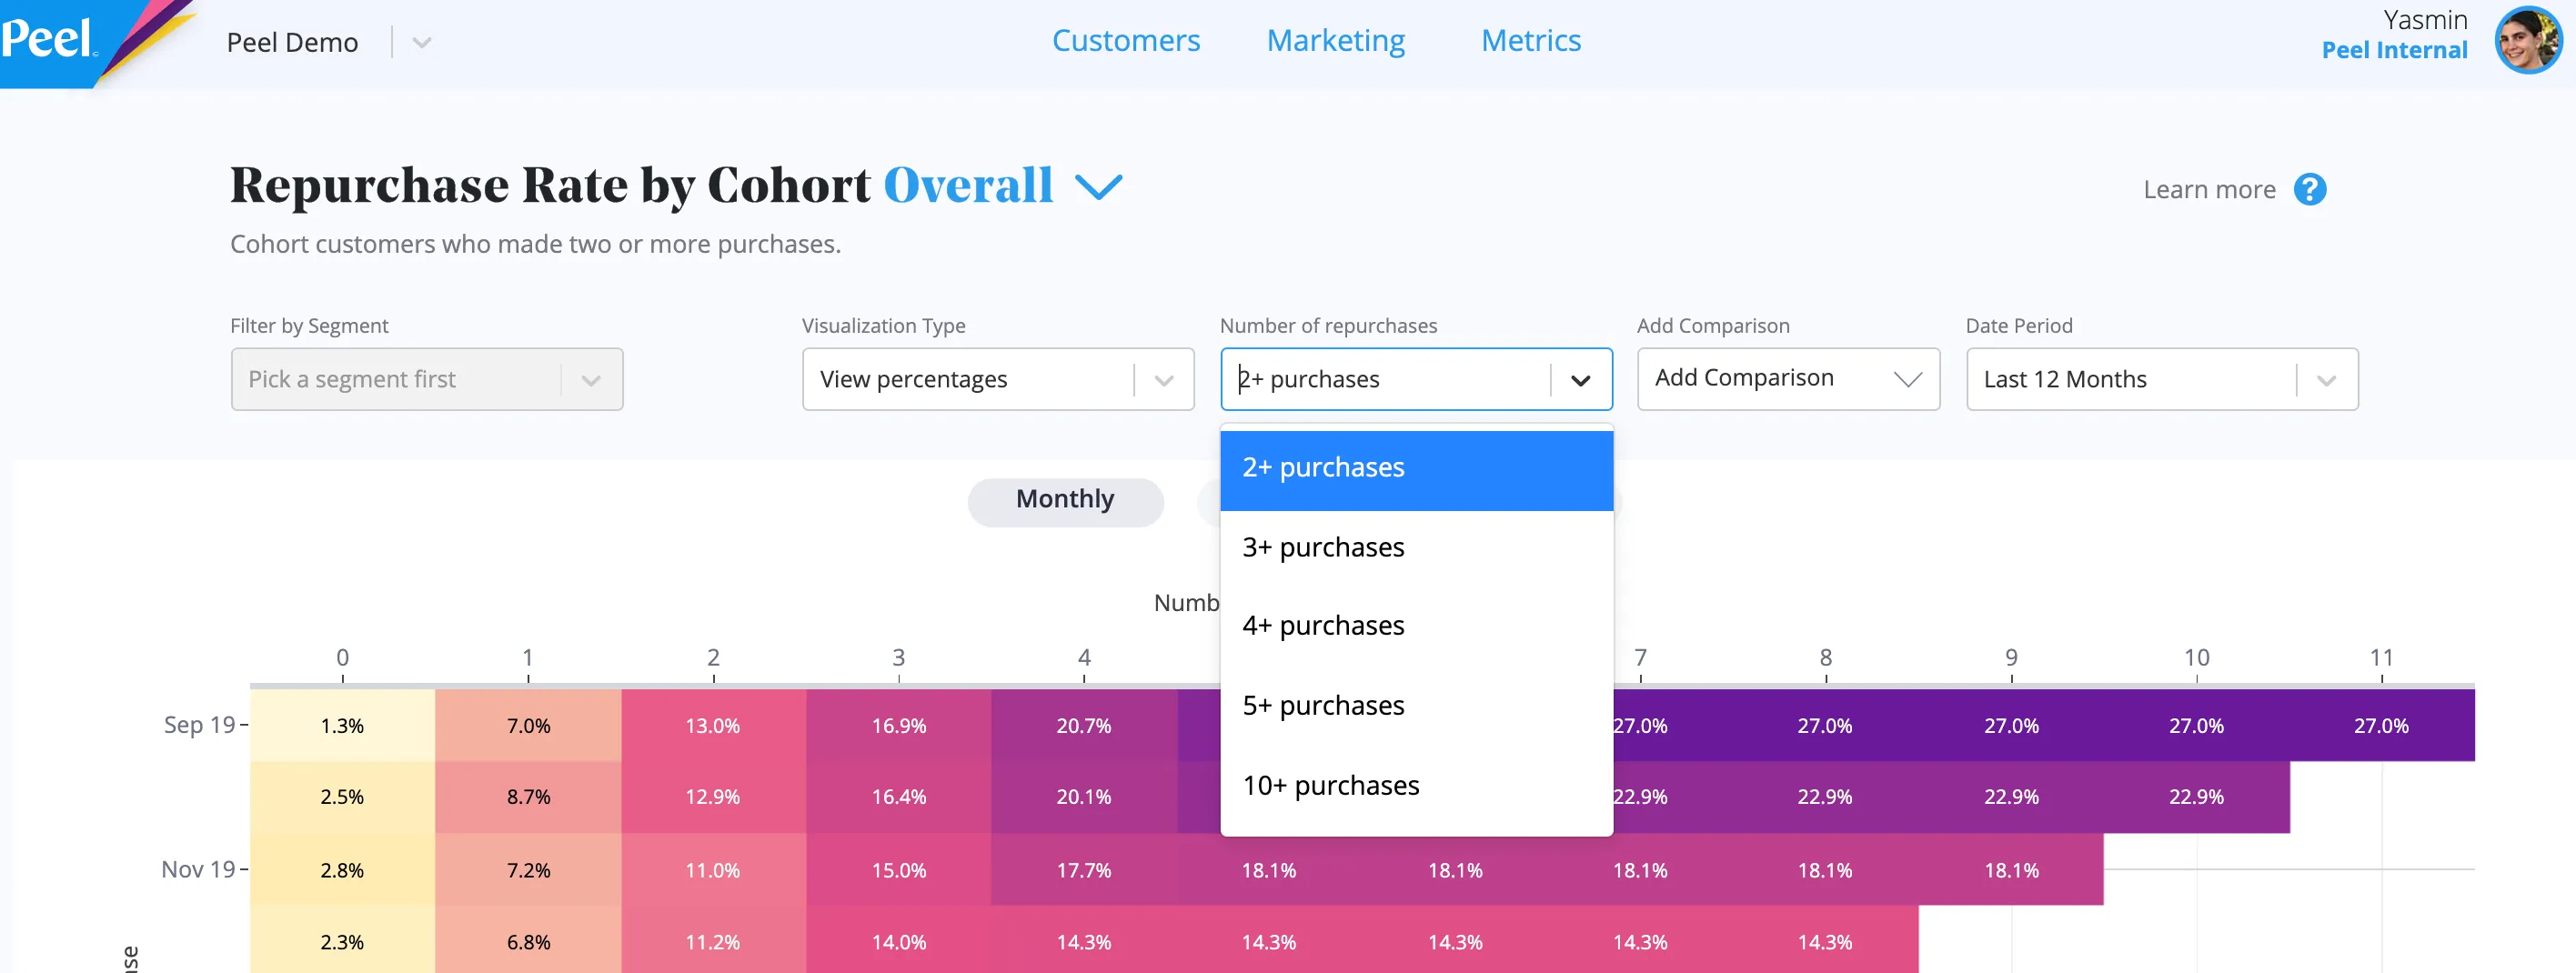Open the Add Comparison dropdown
This screenshot has height=973, width=2576.
click(x=1787, y=379)
